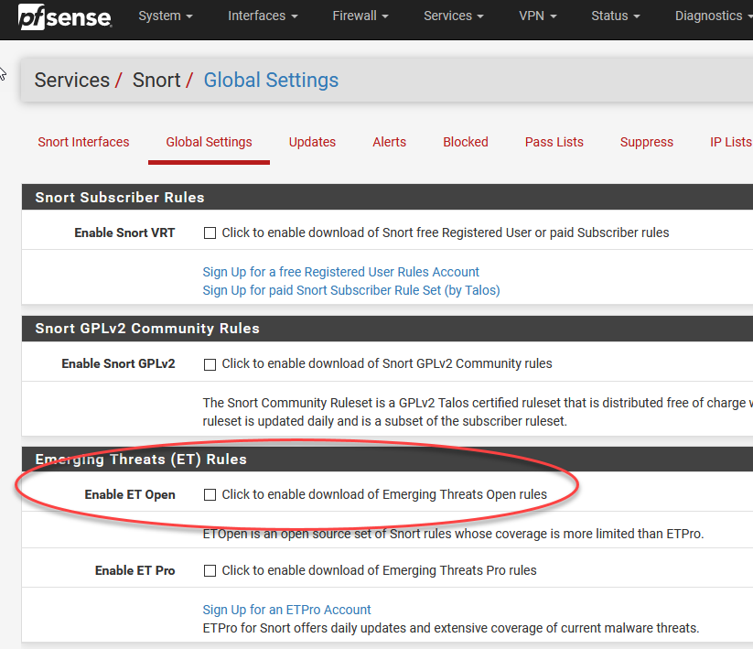
Task: Open the Status menu
Action: 615,16
